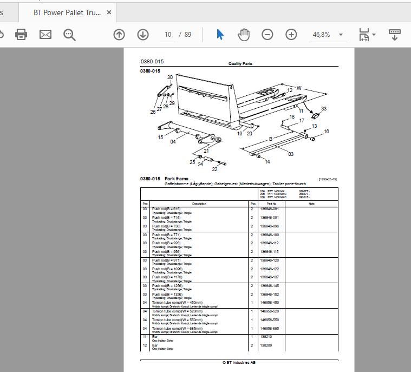
Task: Open the find text magnifier tool
Action: click(69, 35)
